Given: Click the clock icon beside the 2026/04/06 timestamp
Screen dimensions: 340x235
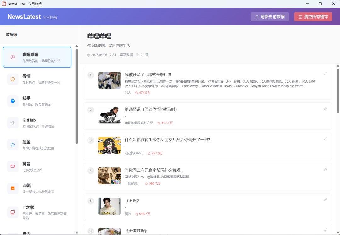Looking at the screenshot, I should pyautogui.click(x=88, y=54).
